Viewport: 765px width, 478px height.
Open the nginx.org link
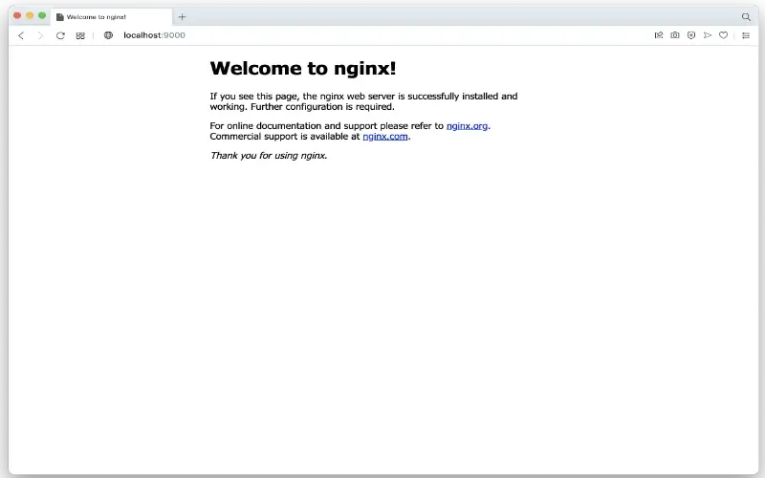[467, 126]
